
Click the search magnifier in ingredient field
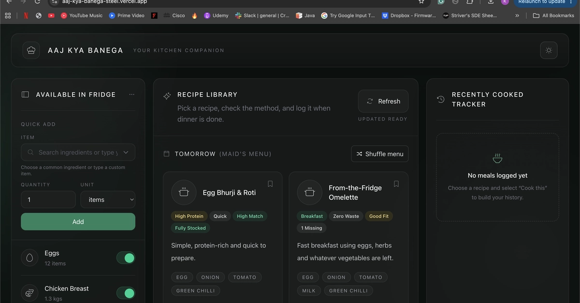click(x=30, y=152)
